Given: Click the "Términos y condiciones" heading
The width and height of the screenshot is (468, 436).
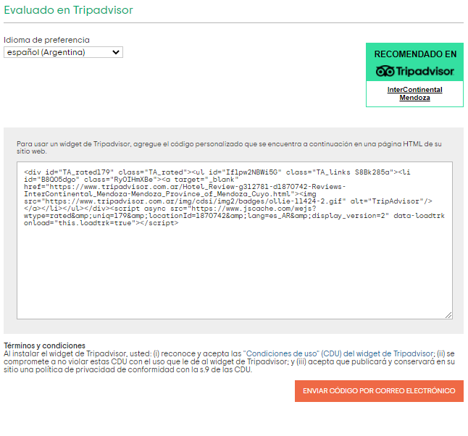Looking at the screenshot, I should pyautogui.click(x=44, y=345).
